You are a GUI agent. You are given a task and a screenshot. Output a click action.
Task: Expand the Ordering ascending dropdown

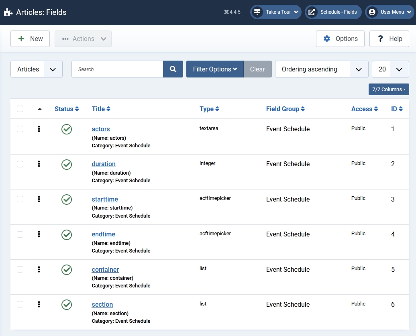(x=321, y=69)
